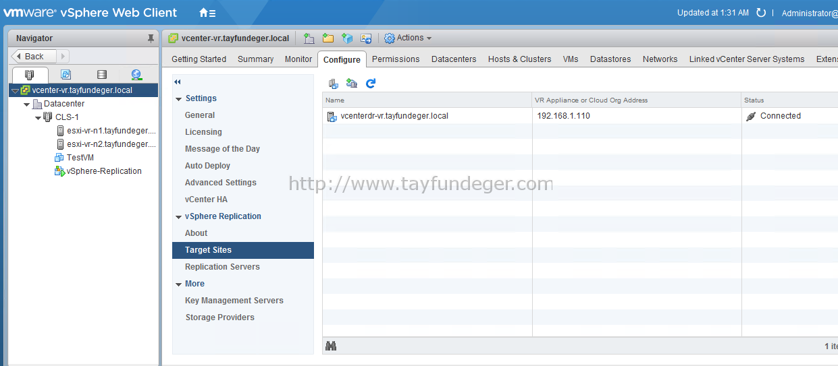The image size is (838, 366).
Task: Open the Actions dropdown menu
Action: (408, 38)
